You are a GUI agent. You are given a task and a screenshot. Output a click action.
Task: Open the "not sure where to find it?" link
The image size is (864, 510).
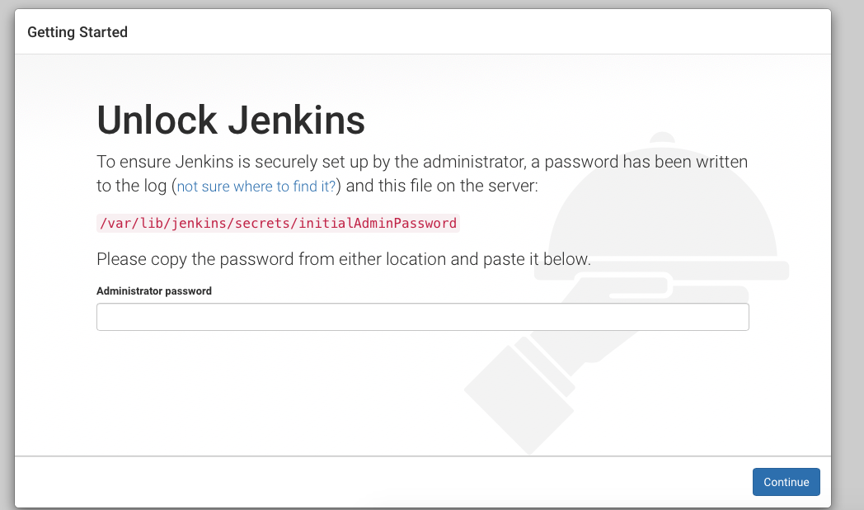tap(256, 187)
